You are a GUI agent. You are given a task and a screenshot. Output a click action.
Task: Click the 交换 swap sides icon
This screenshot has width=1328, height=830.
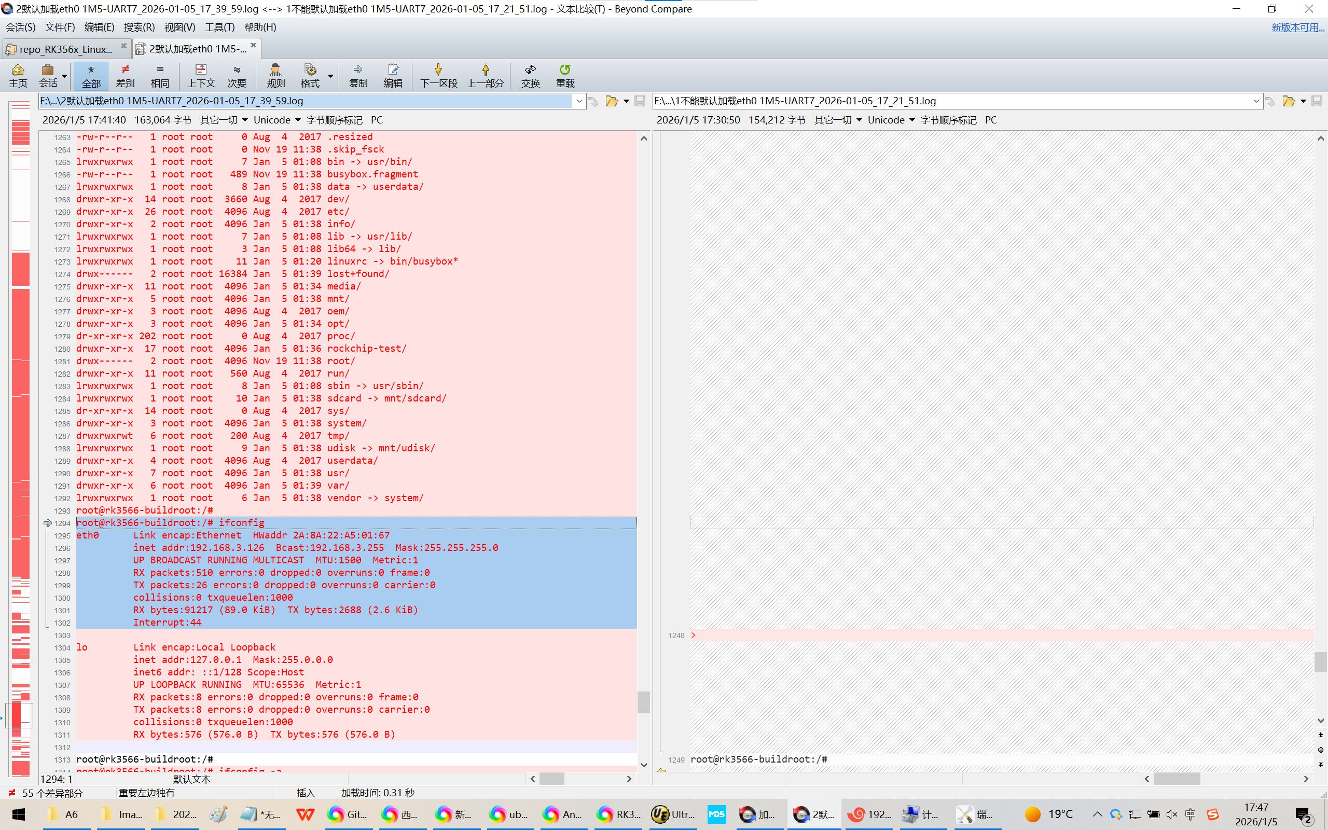click(530, 75)
